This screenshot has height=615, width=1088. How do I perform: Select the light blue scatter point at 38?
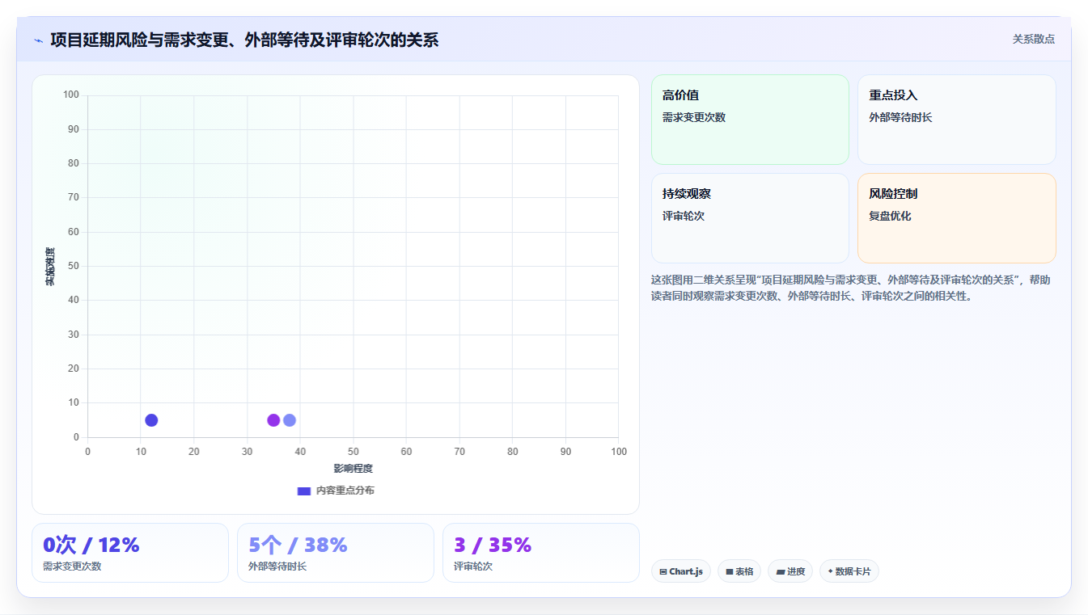[x=290, y=420]
